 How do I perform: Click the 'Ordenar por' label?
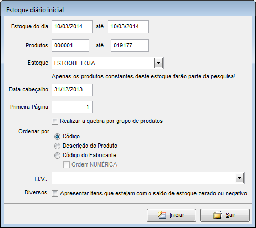[x=34, y=131]
